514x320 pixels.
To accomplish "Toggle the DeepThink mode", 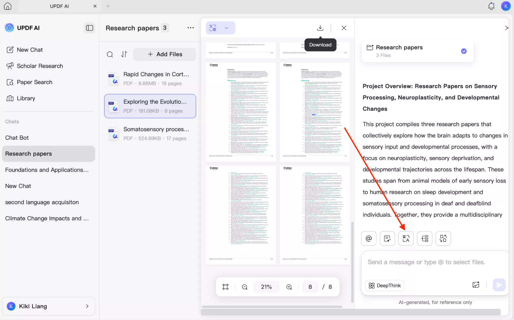I will pyautogui.click(x=385, y=286).
